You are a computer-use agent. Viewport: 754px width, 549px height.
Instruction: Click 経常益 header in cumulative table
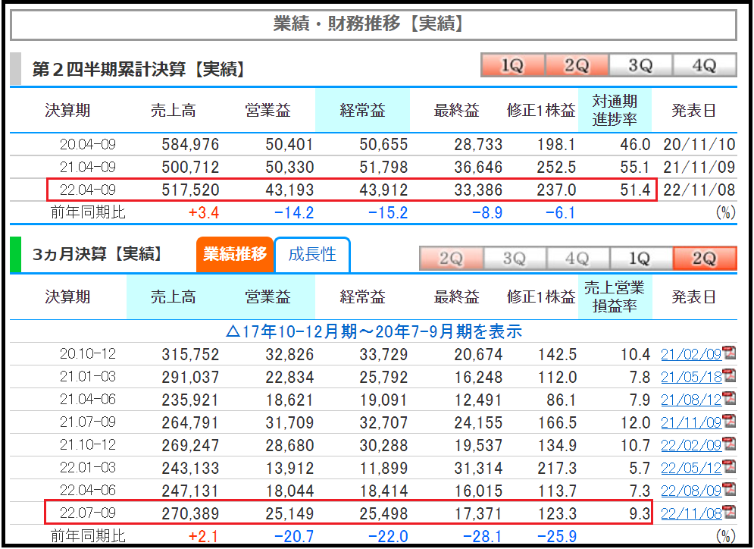[362, 110]
